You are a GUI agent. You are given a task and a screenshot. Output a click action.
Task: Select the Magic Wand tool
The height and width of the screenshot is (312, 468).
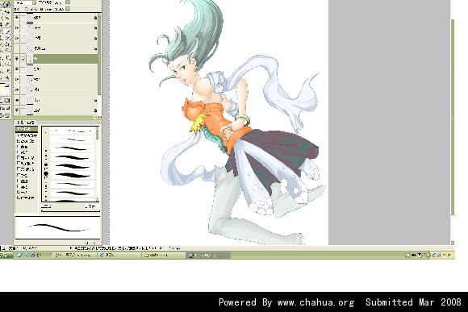pos(7,18)
